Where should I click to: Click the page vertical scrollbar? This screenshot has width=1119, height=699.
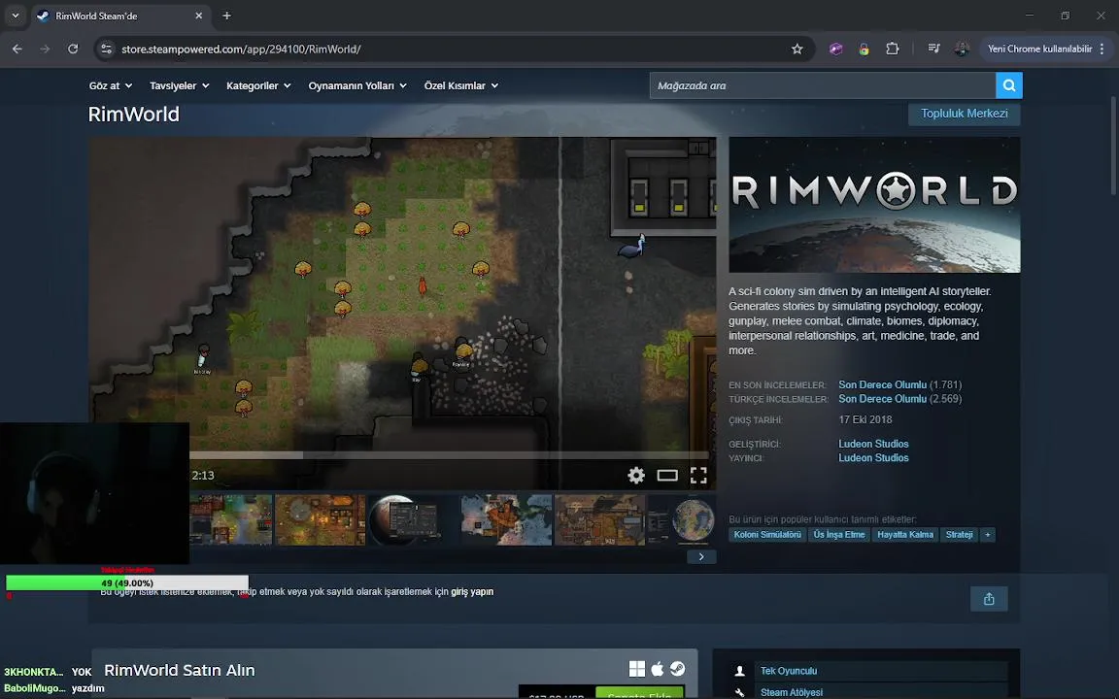click(x=1113, y=146)
